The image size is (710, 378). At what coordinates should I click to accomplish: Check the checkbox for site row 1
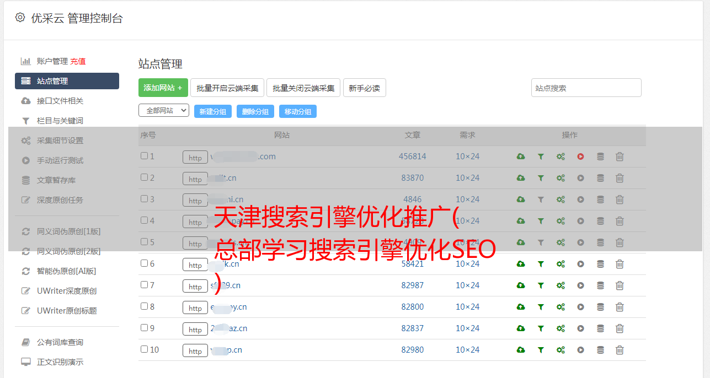pos(144,156)
